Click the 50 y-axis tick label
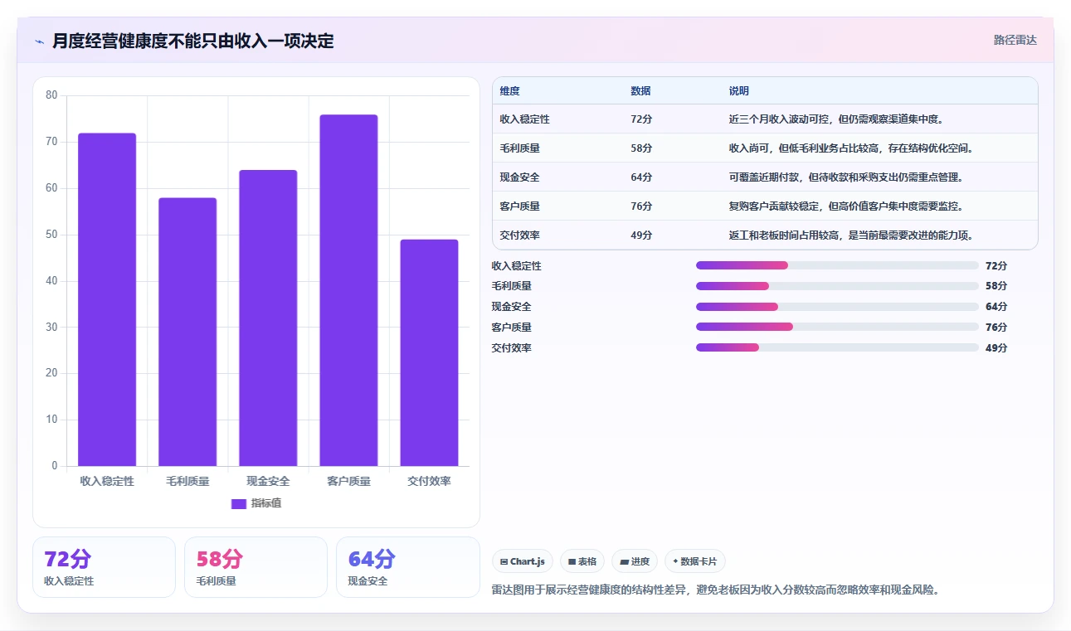1071x631 pixels. (51, 235)
